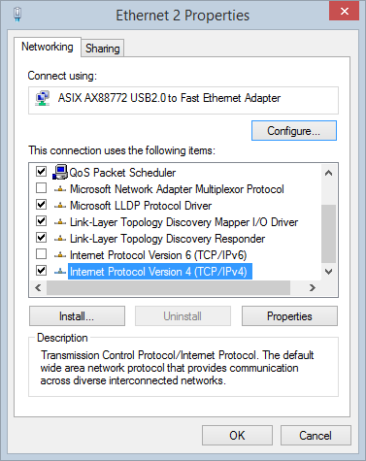Screen dimensions: 366x461
Task: Click the Internet Protocol Version 4 protocol icon
Action: [x=60, y=272]
